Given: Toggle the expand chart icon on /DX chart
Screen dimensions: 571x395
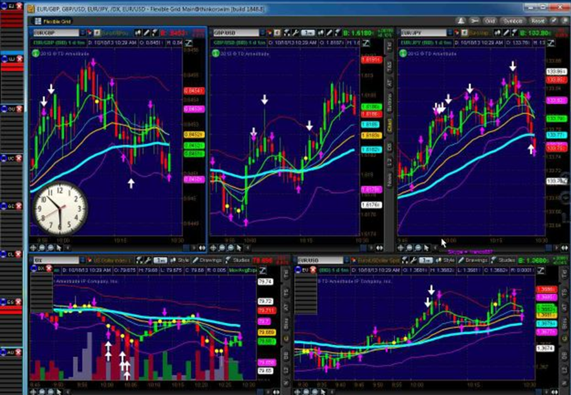Looking at the screenshot, I should tap(263, 270).
